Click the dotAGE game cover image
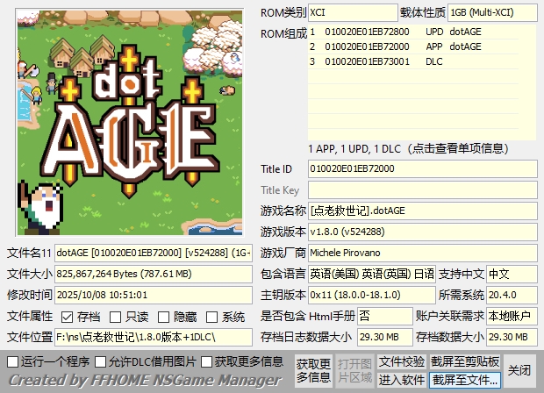Image resolution: width=544 pixels, height=393 pixels. pyautogui.click(x=130, y=121)
